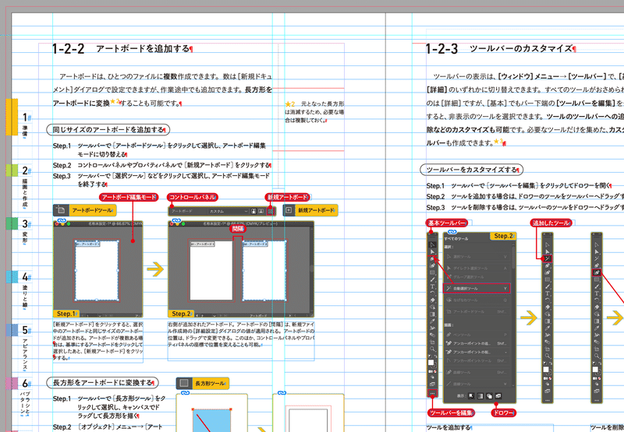Select the red callout "アートボード編集モード"
This screenshot has height=432, width=624.
[129, 197]
